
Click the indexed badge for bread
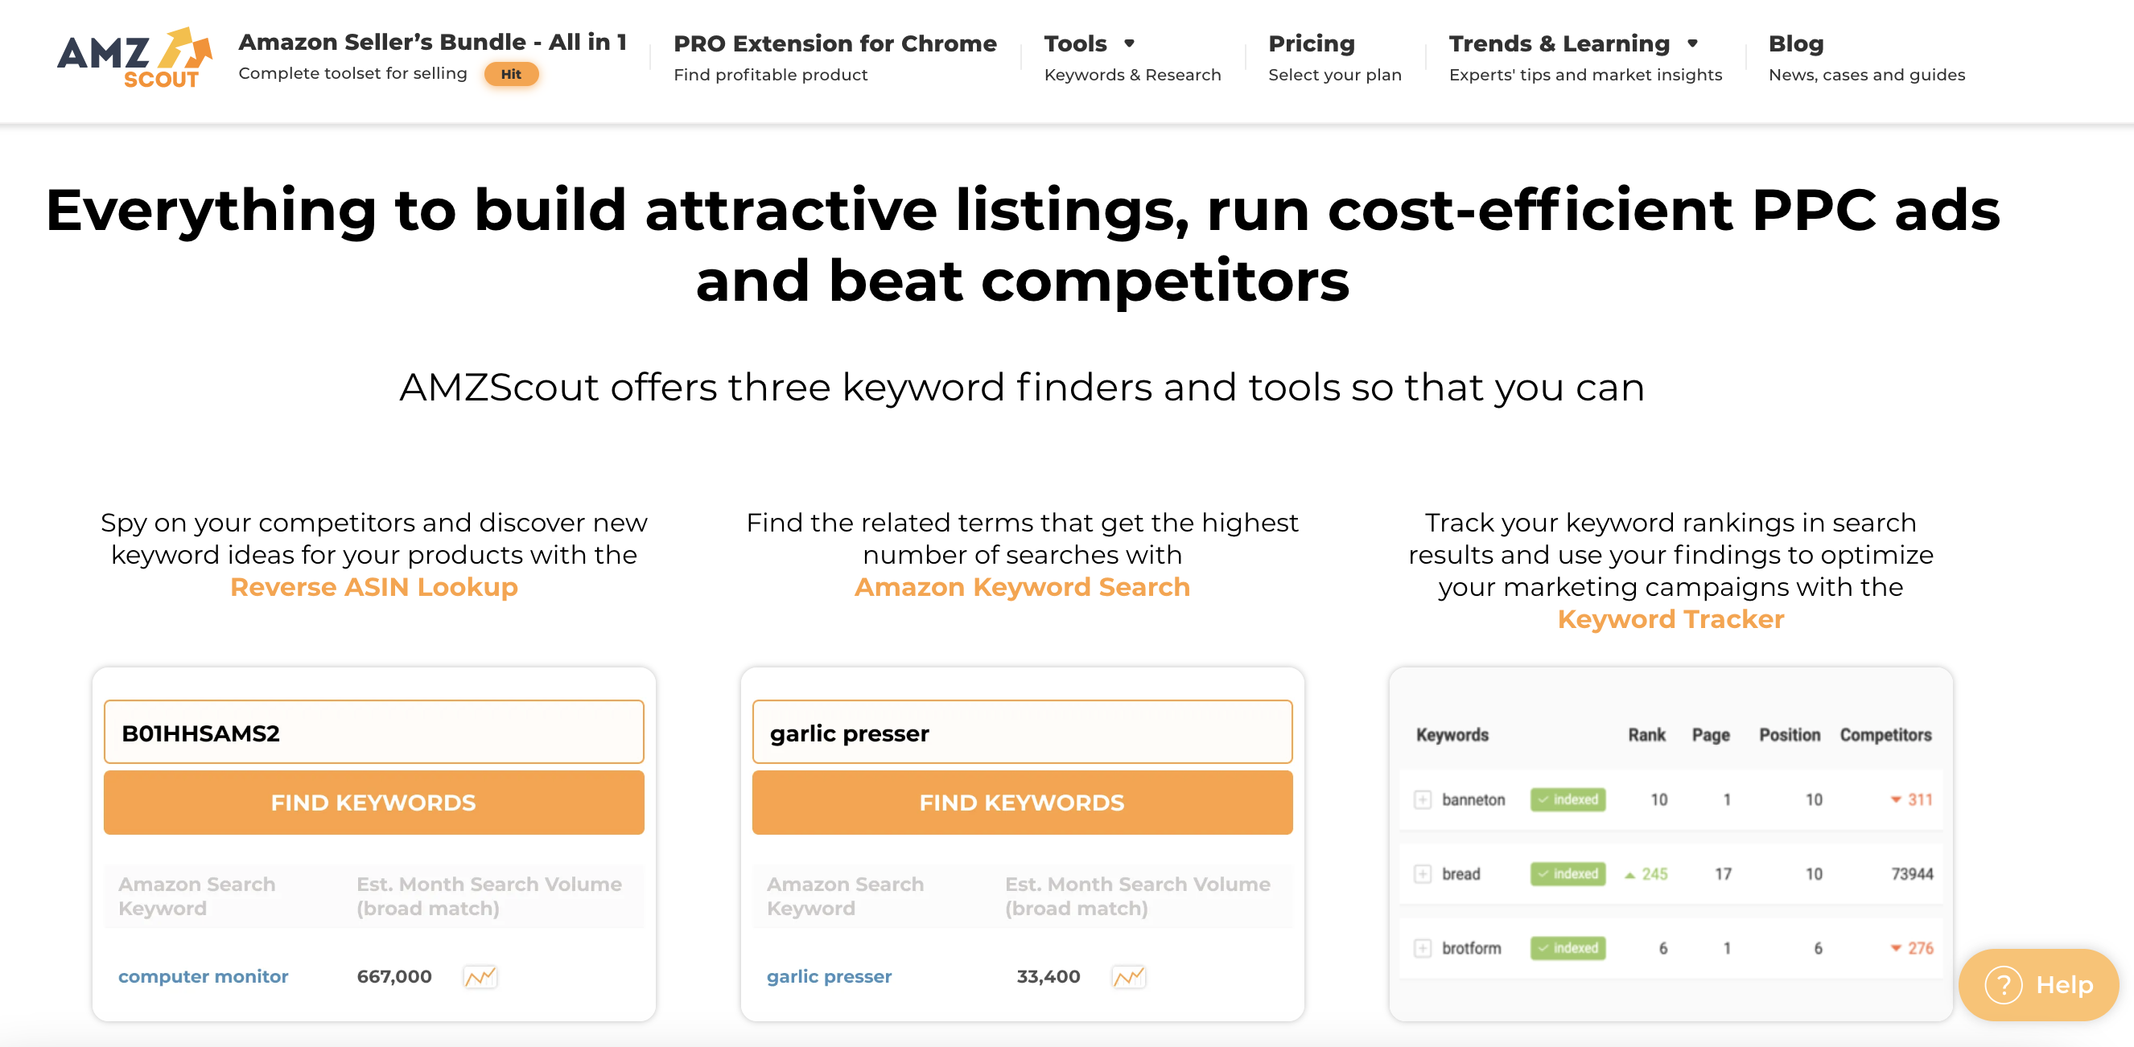click(1568, 874)
